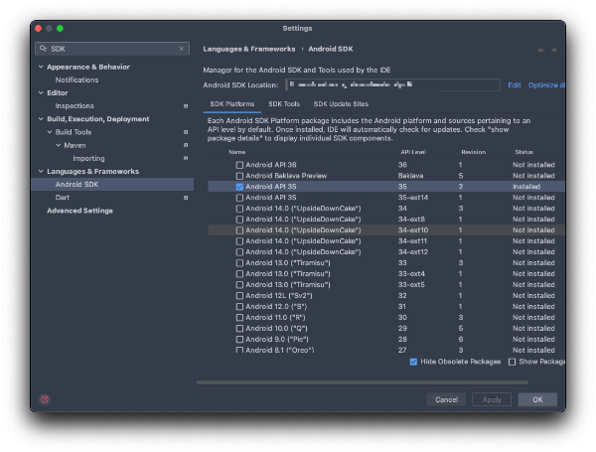596x452 pixels.
Task: Open the SDK Tools tab
Action: (284, 103)
